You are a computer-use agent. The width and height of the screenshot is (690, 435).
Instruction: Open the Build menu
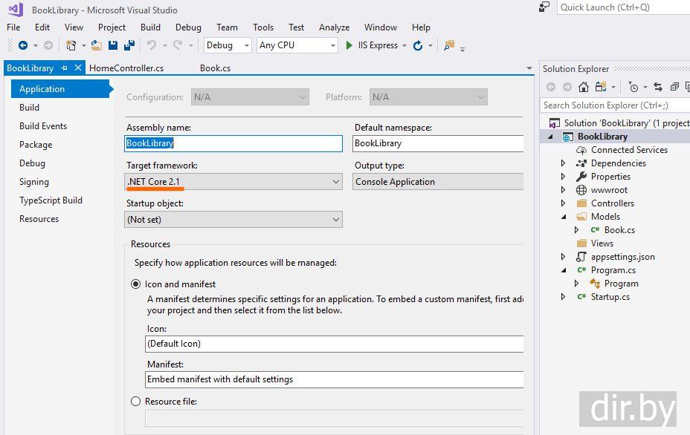click(150, 27)
